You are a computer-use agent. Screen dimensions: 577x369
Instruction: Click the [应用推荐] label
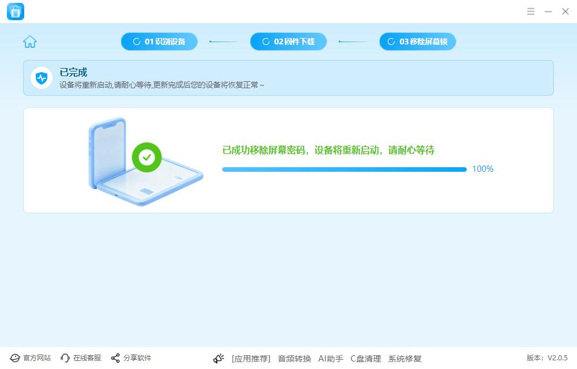pos(251,359)
